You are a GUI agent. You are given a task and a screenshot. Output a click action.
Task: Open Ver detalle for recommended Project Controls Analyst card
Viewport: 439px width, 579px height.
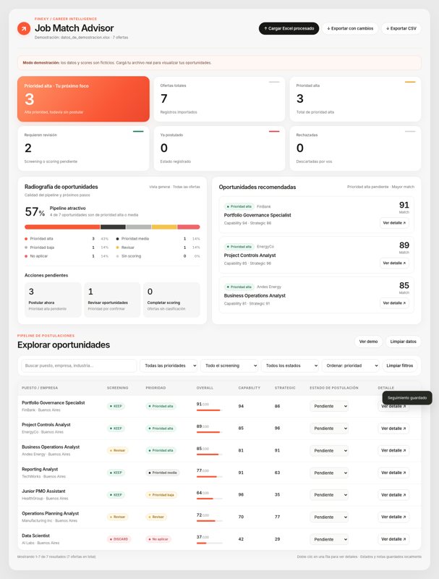point(394,263)
